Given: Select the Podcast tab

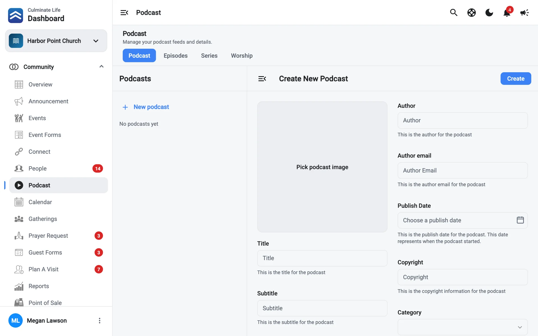Looking at the screenshot, I should (x=139, y=56).
